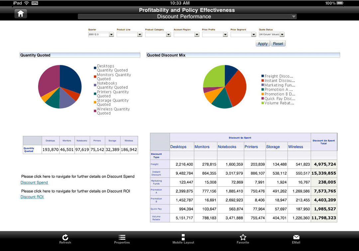Tap the EMail envelope icon

[296, 237]
